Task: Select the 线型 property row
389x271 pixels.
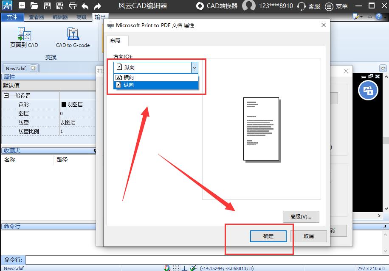Action: click(48, 122)
